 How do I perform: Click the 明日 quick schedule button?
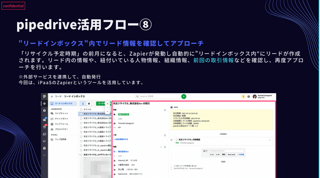[224, 154]
